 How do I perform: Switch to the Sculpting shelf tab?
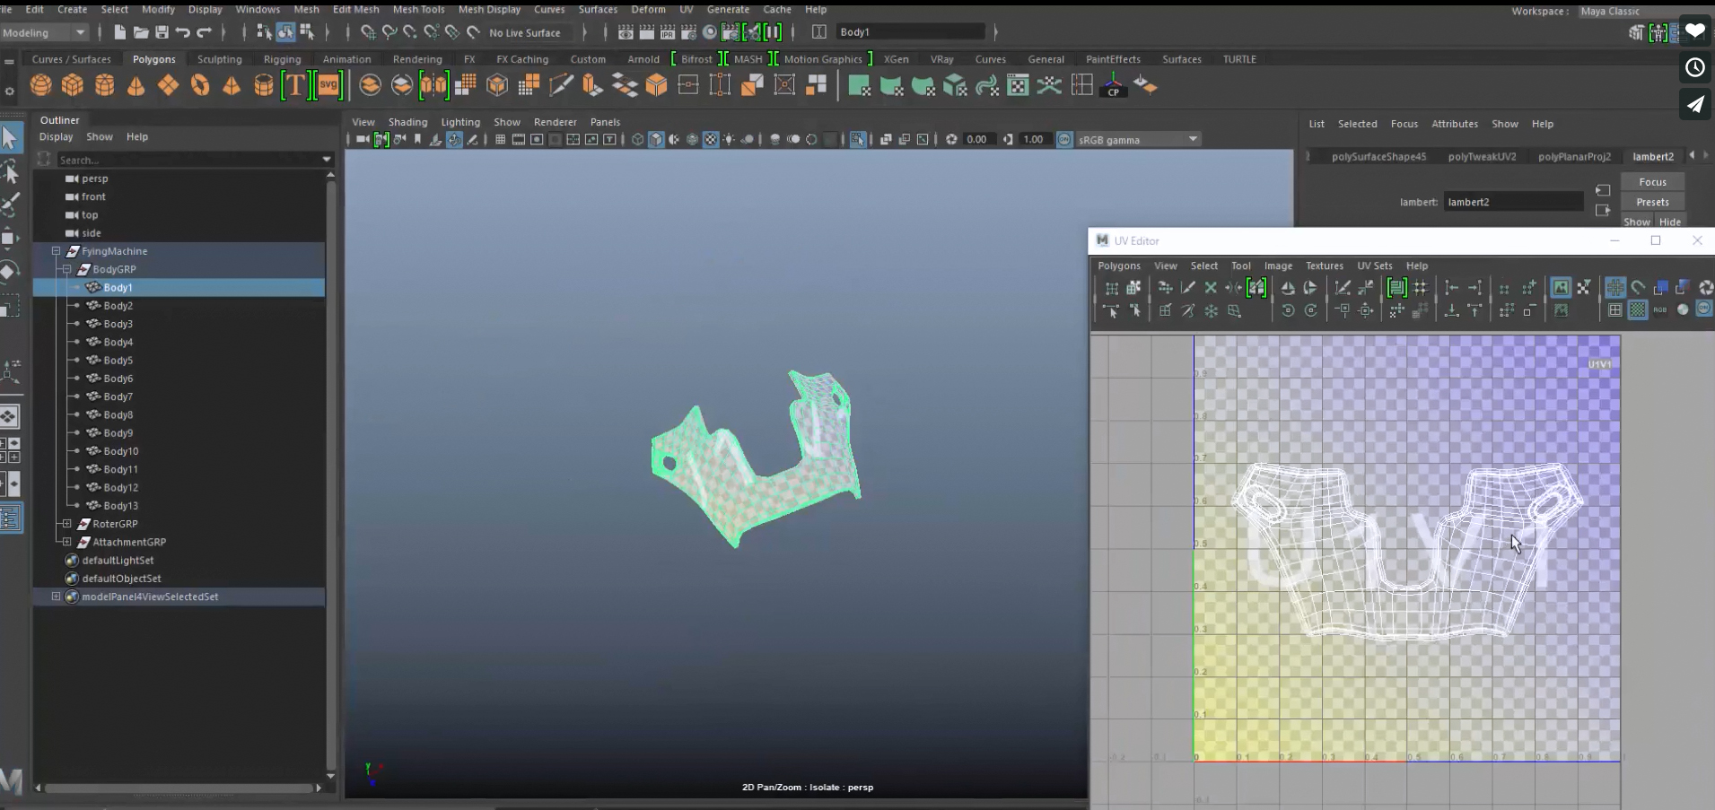pos(219,59)
